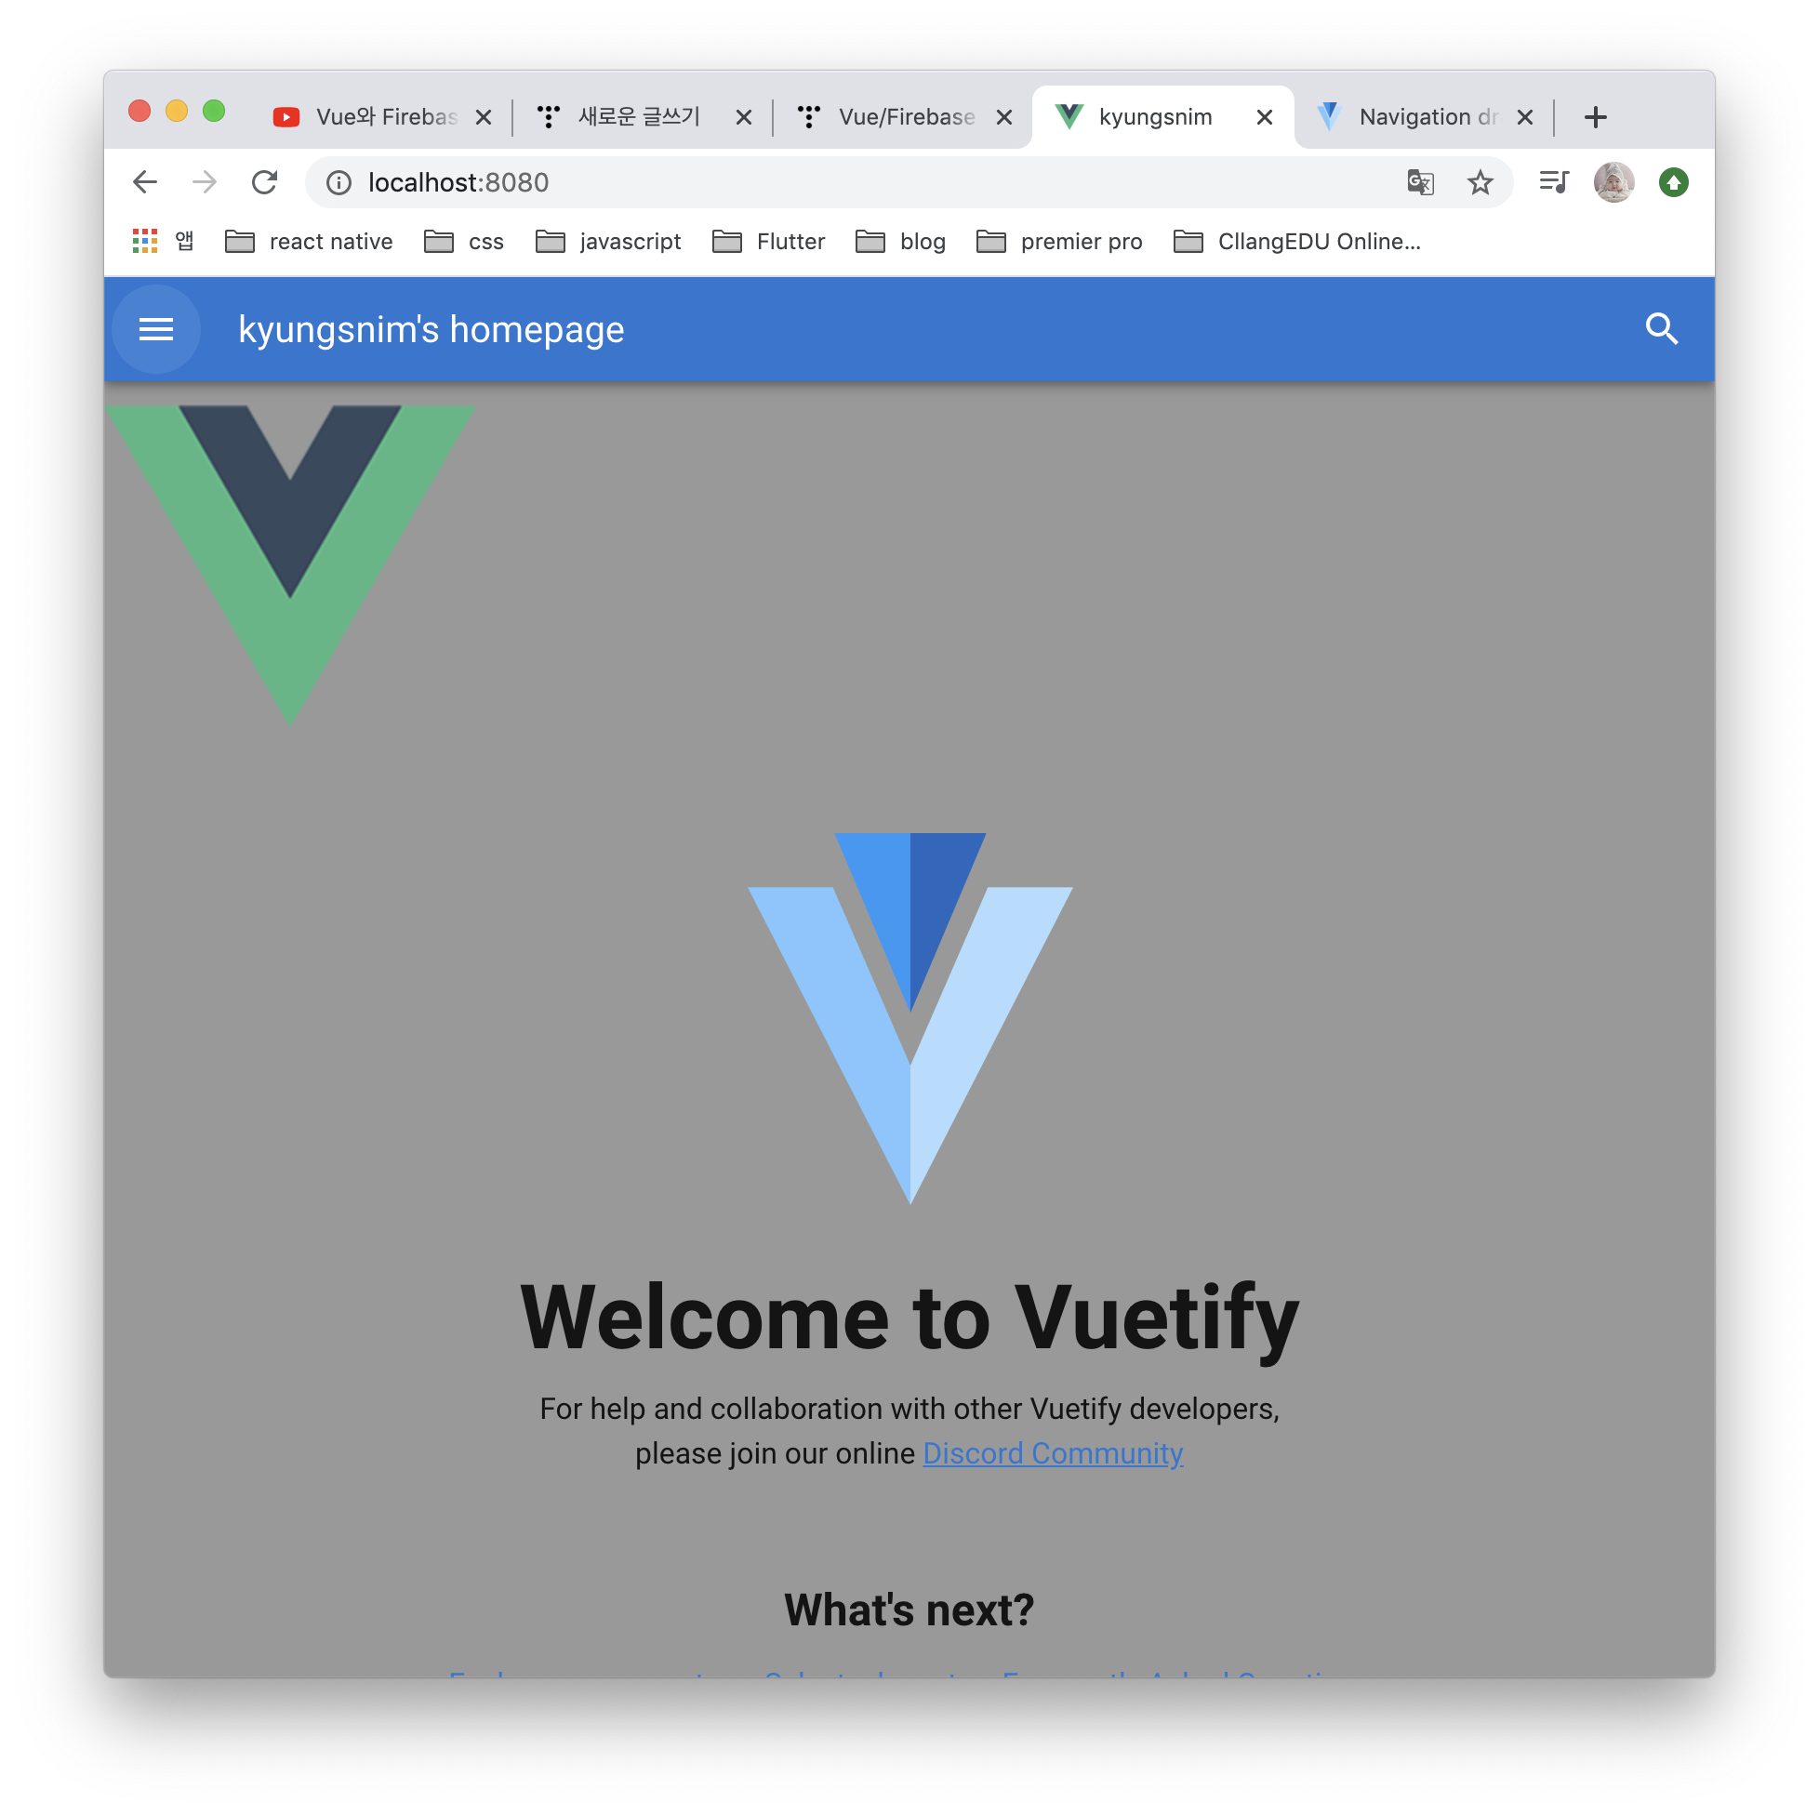Open the Google Translate icon in address bar

coord(1420,182)
